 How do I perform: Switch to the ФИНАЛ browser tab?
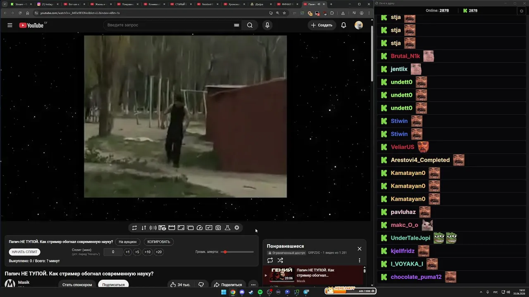tap(287, 4)
